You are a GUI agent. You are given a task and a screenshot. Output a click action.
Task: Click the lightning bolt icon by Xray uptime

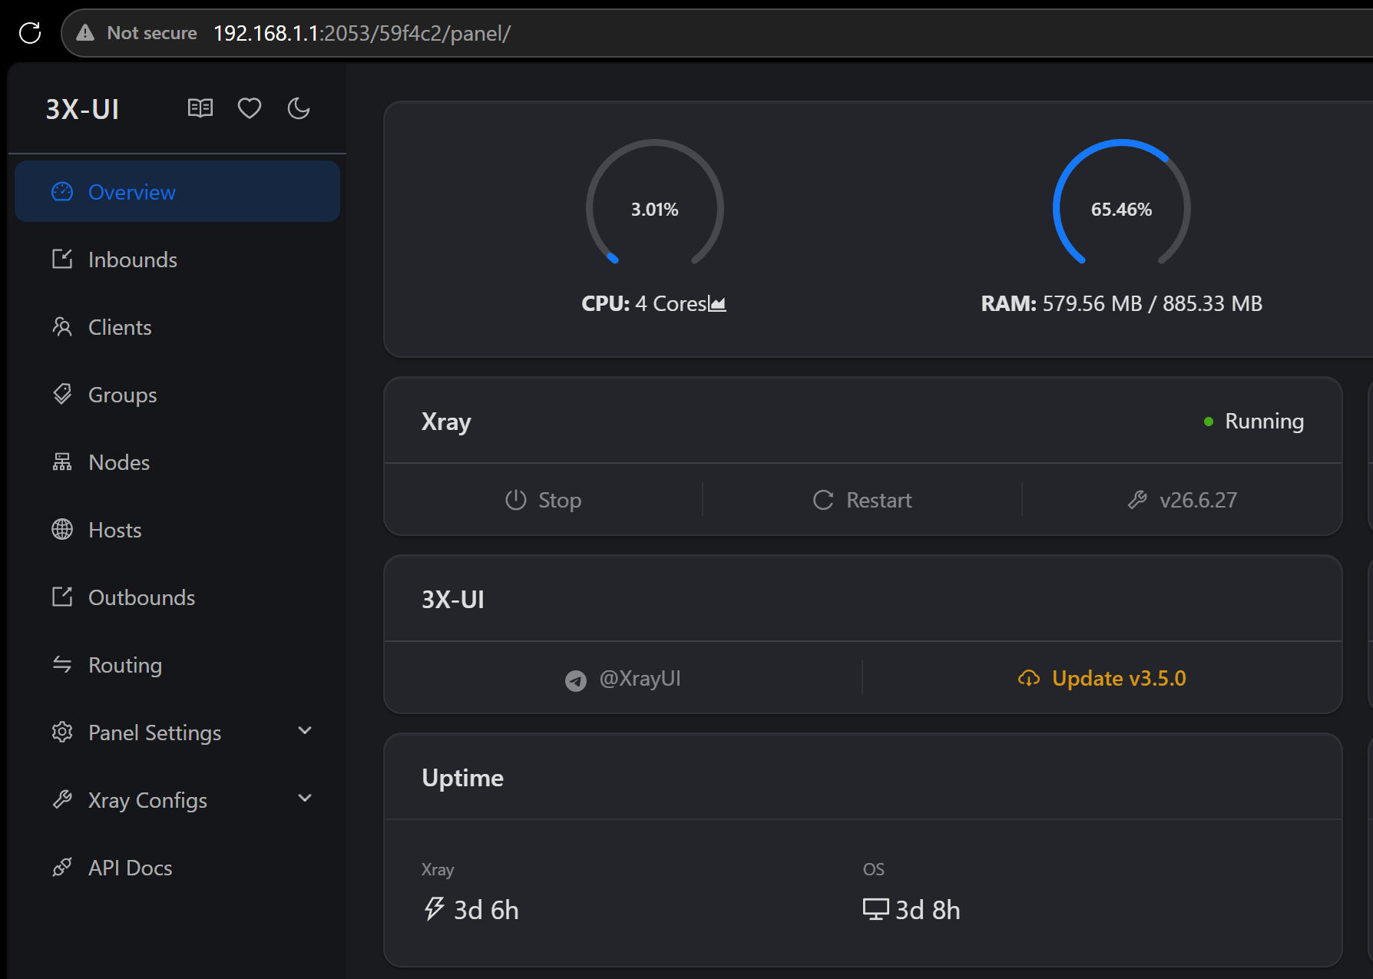435,909
